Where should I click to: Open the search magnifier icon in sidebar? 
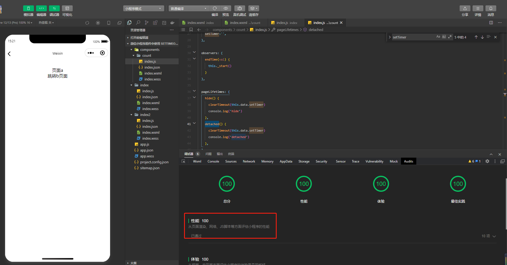pyautogui.click(x=138, y=23)
